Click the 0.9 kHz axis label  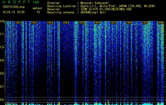(2, 60)
